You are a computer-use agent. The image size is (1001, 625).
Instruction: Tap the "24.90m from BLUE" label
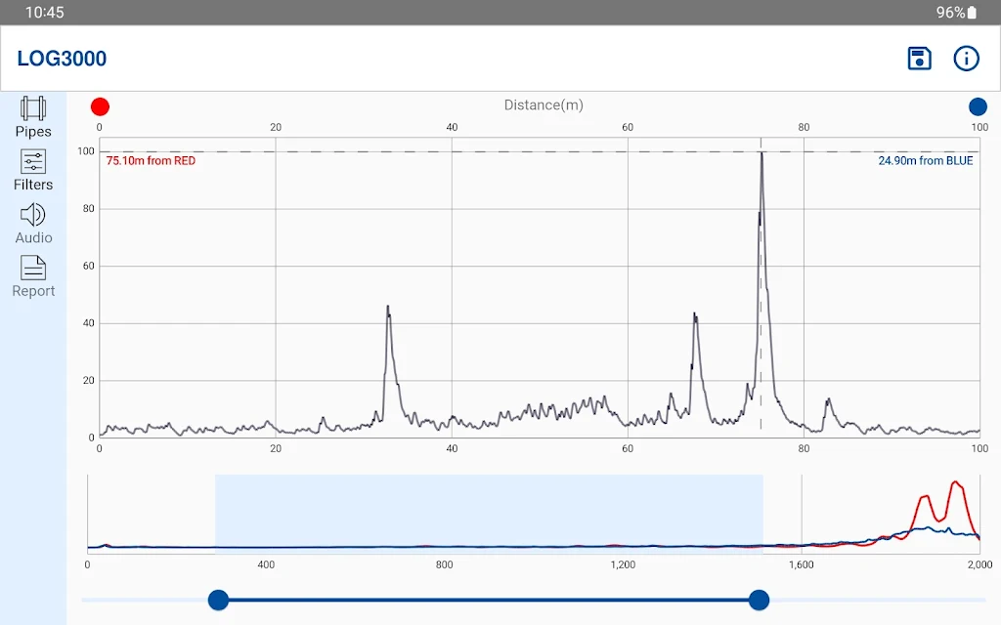pos(925,161)
